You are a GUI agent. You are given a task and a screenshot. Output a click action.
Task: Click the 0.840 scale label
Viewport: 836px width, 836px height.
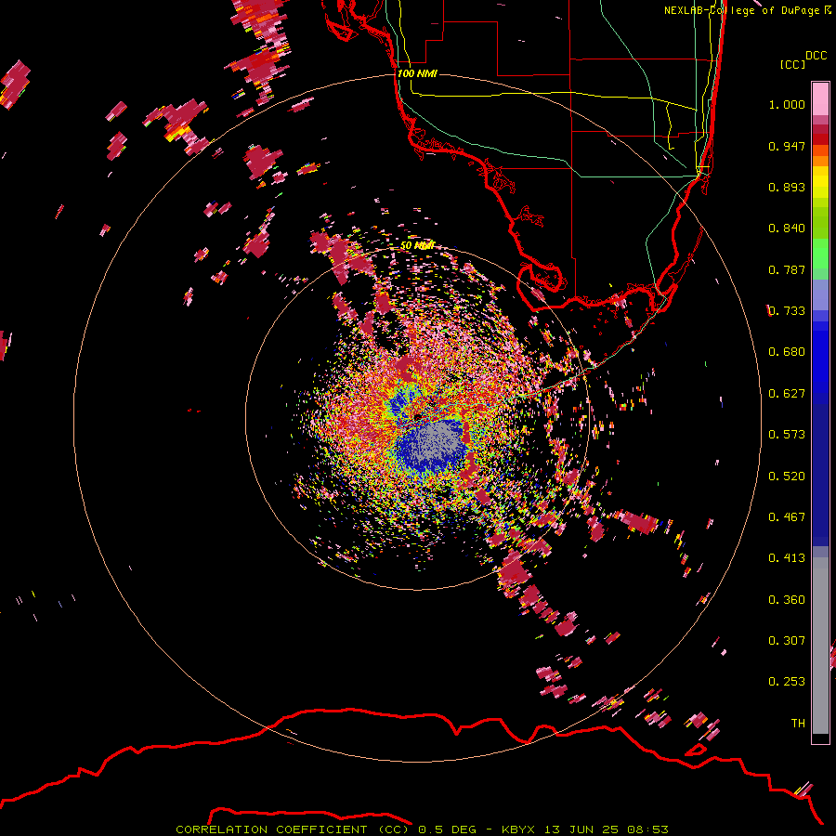pyautogui.click(x=787, y=229)
